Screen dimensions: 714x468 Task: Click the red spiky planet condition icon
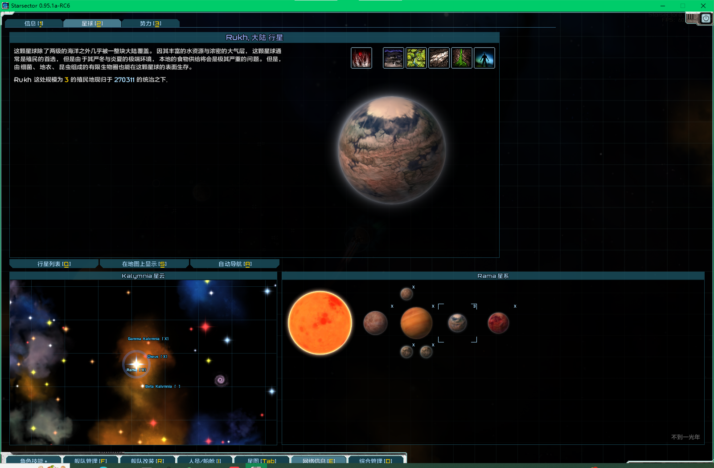[361, 58]
